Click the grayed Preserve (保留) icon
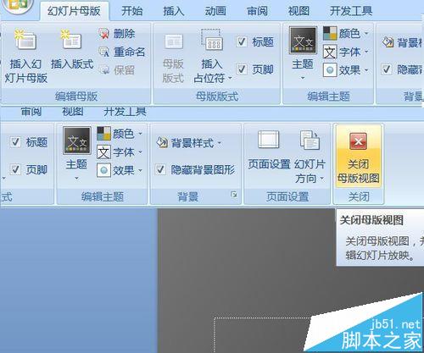Viewport: 424px width, 353px height. [x=104, y=69]
